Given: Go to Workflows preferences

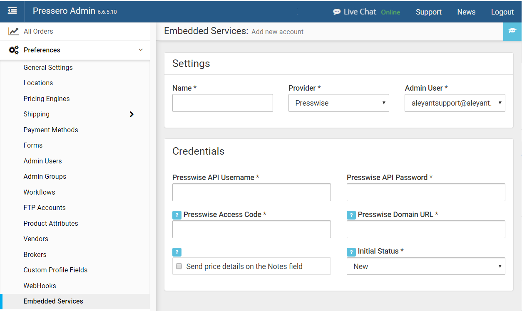Looking at the screenshot, I should 39,192.
